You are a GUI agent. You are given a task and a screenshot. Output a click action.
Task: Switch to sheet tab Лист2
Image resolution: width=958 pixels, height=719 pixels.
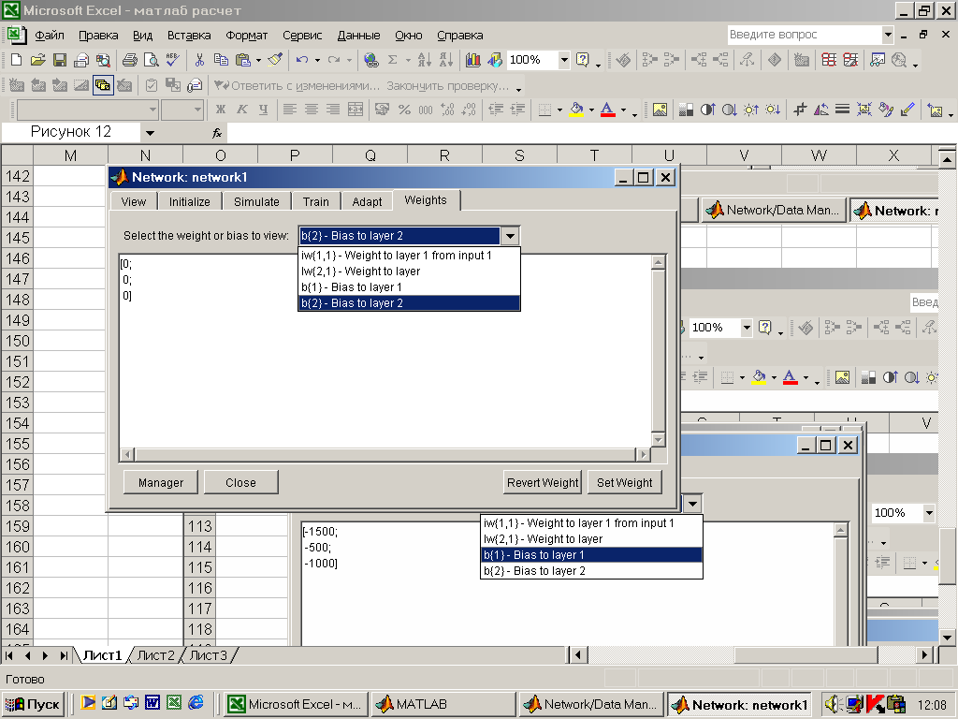(155, 655)
